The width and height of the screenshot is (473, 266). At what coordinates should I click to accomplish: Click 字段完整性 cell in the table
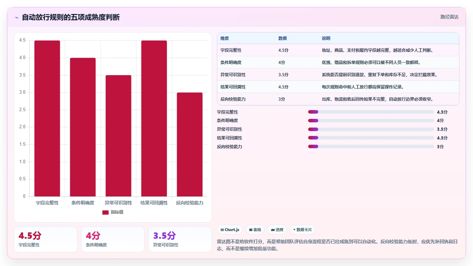coord(231,50)
